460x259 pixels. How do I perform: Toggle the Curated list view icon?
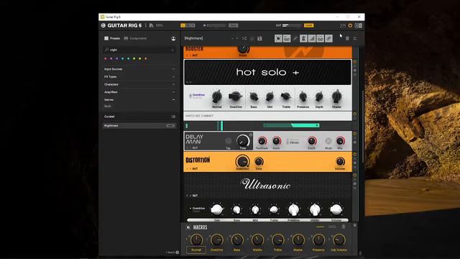pyautogui.click(x=173, y=117)
